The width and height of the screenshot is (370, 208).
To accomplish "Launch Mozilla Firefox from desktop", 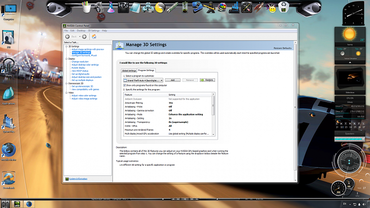I will [9, 152].
